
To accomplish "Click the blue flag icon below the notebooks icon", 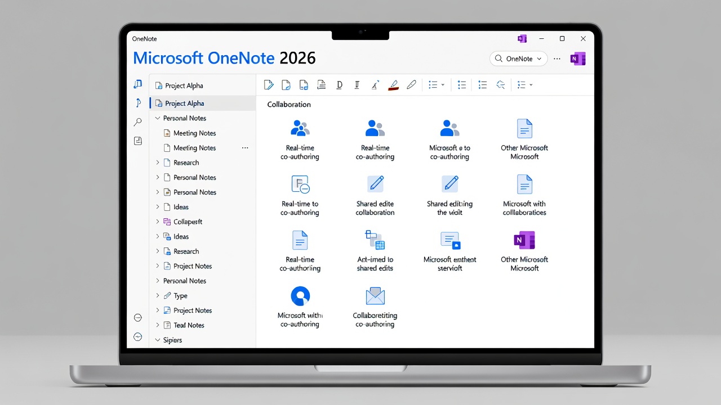I will pyautogui.click(x=138, y=103).
